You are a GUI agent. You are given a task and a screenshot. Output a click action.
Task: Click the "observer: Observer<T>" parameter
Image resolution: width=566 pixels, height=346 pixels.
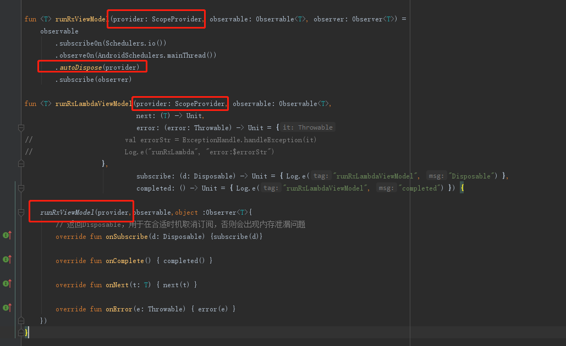click(354, 19)
